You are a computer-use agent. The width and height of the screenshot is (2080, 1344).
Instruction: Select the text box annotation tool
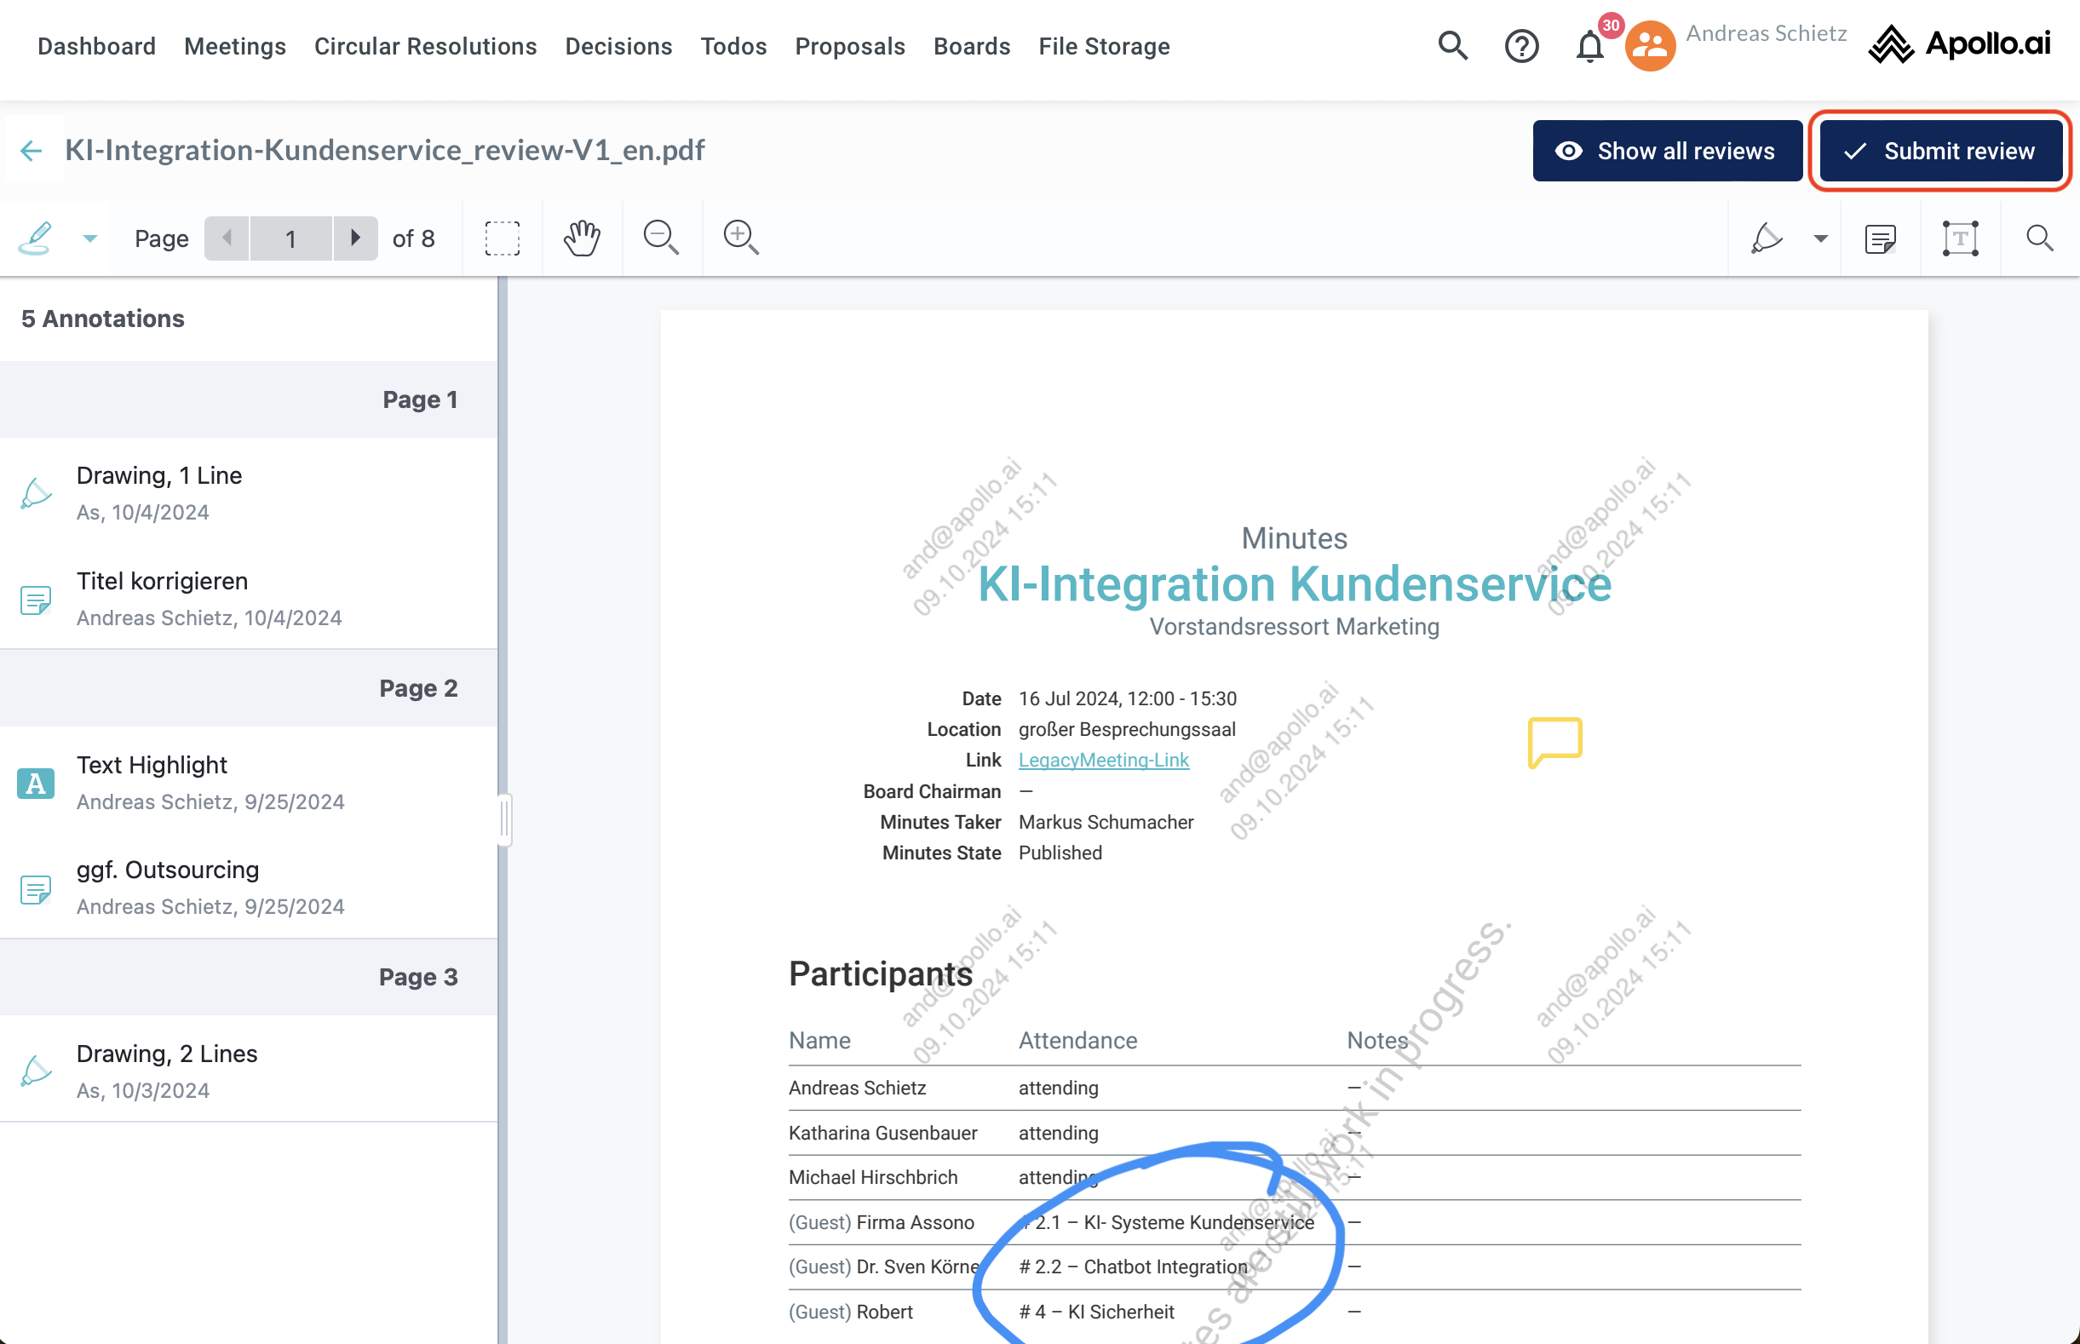(x=1960, y=238)
